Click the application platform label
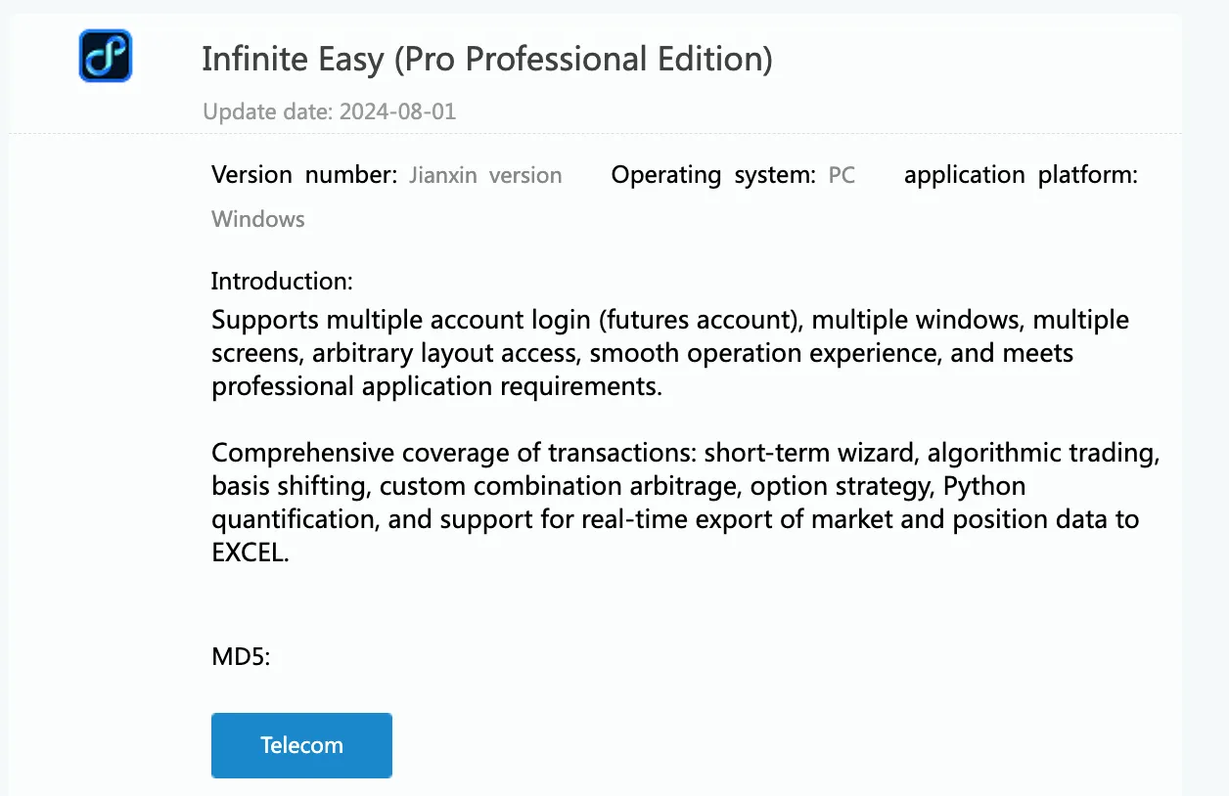This screenshot has height=796, width=1229. coord(1021,176)
